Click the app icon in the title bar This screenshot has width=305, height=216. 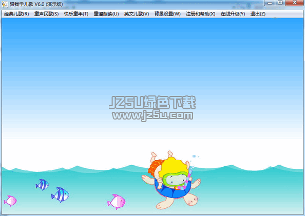point(5,4)
